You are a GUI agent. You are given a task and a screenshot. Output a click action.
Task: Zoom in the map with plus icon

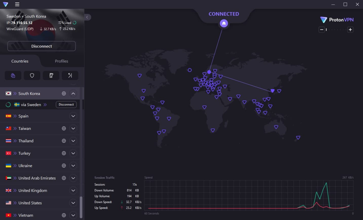(350, 30)
